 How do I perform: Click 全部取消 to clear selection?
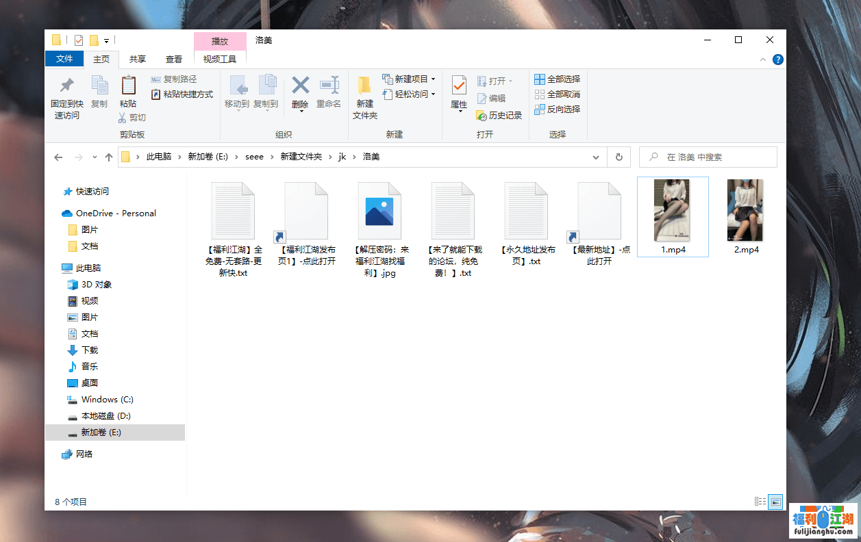tap(558, 94)
